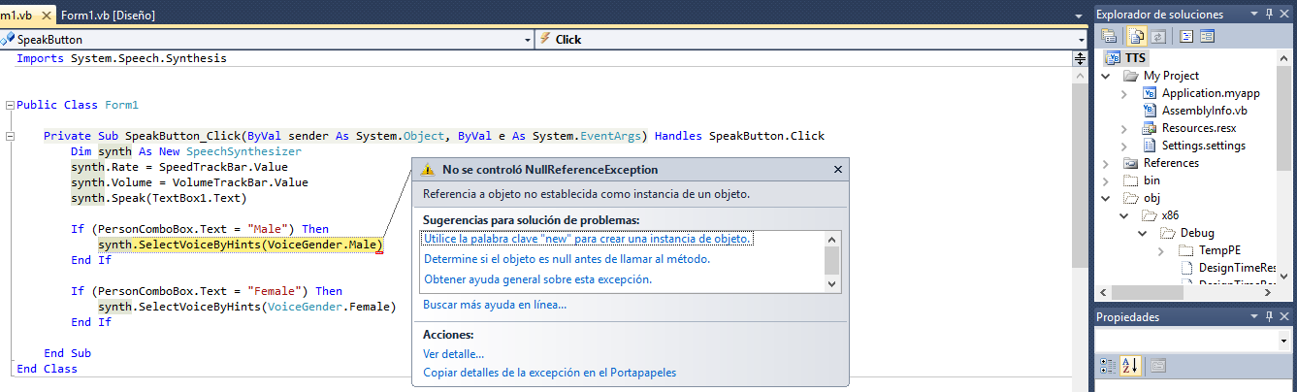The width and height of the screenshot is (1297, 392).
Task: Click the View Code toolbar icon
Action: (x=1186, y=37)
